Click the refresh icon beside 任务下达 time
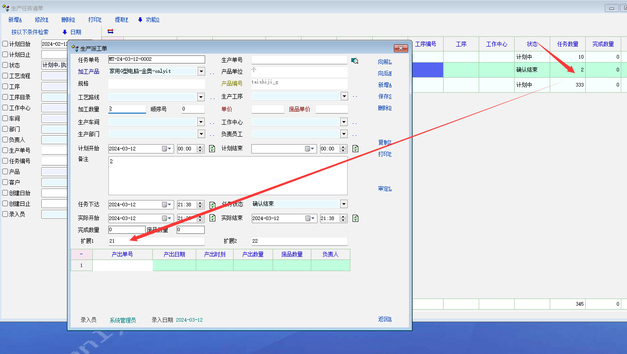Viewport: 627px width, 354px height. (212, 205)
